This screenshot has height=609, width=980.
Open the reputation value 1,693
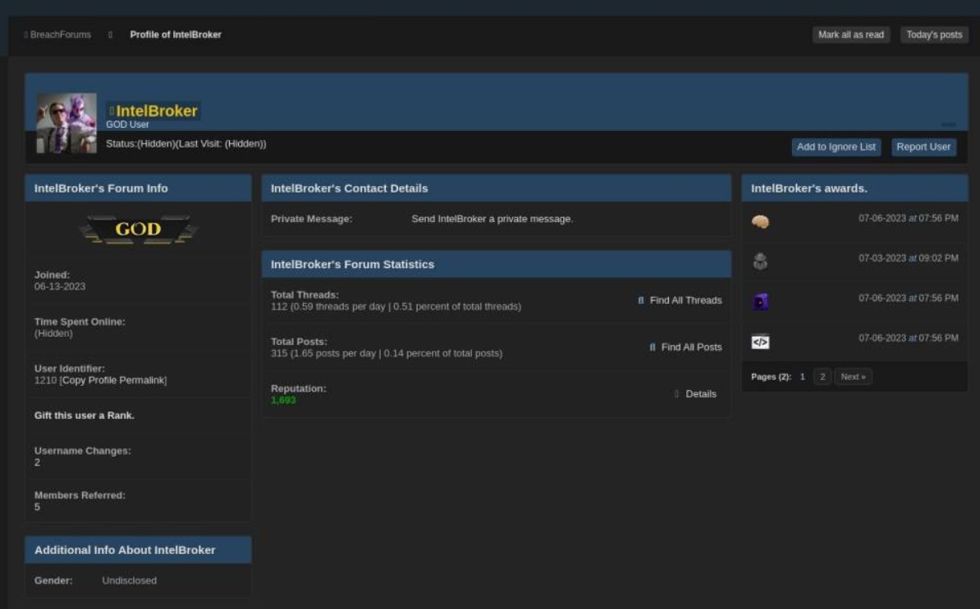(x=283, y=400)
